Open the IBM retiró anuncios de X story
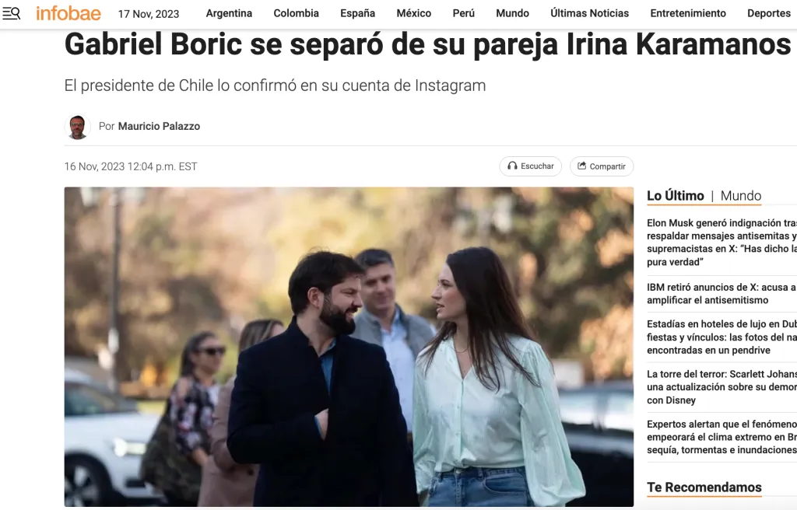This screenshot has height=510, width=797. click(722, 294)
